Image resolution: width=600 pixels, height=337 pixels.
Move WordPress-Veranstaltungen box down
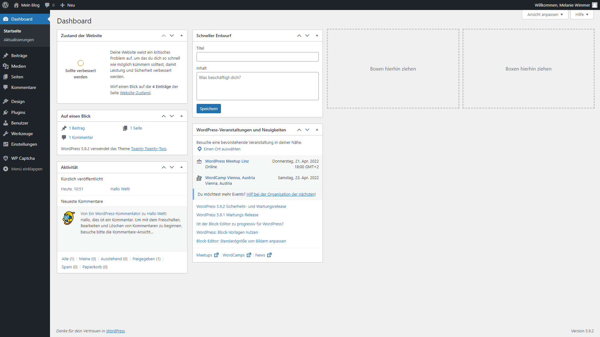307,130
